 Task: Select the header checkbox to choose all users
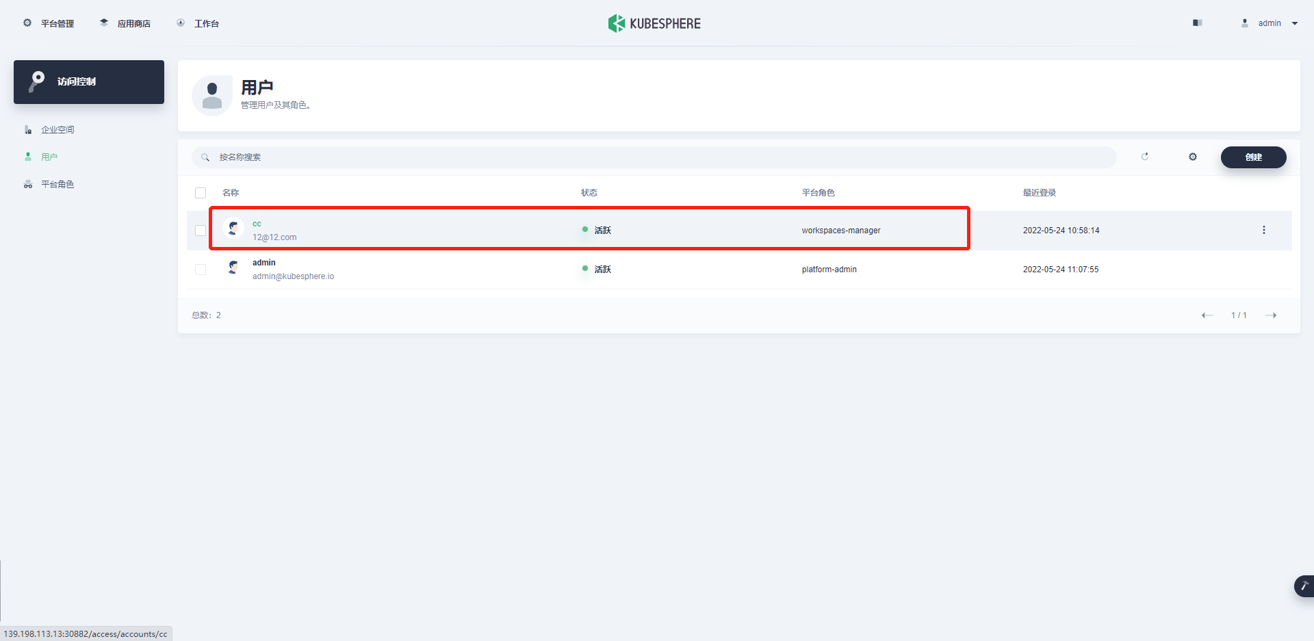[x=201, y=192]
